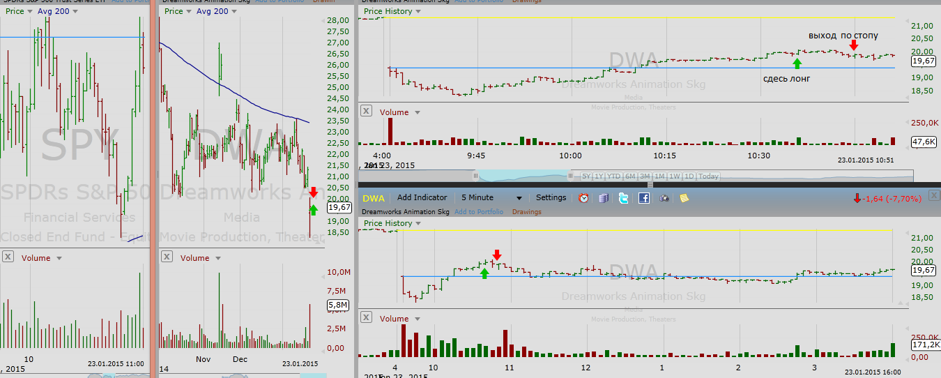
Task: Click the Add Indicator button
Action: [422, 197]
